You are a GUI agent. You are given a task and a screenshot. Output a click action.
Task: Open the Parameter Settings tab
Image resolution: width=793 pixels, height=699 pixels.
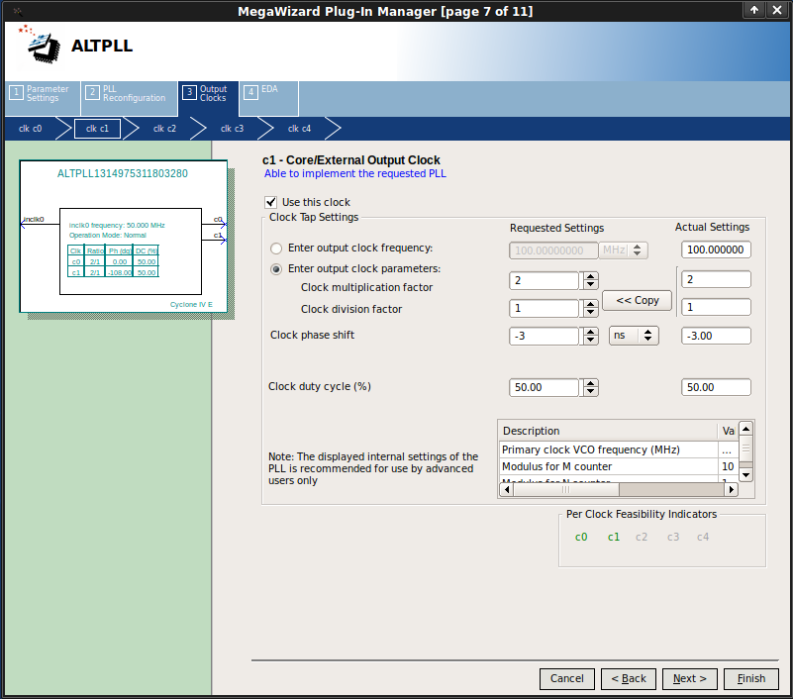tap(42, 93)
